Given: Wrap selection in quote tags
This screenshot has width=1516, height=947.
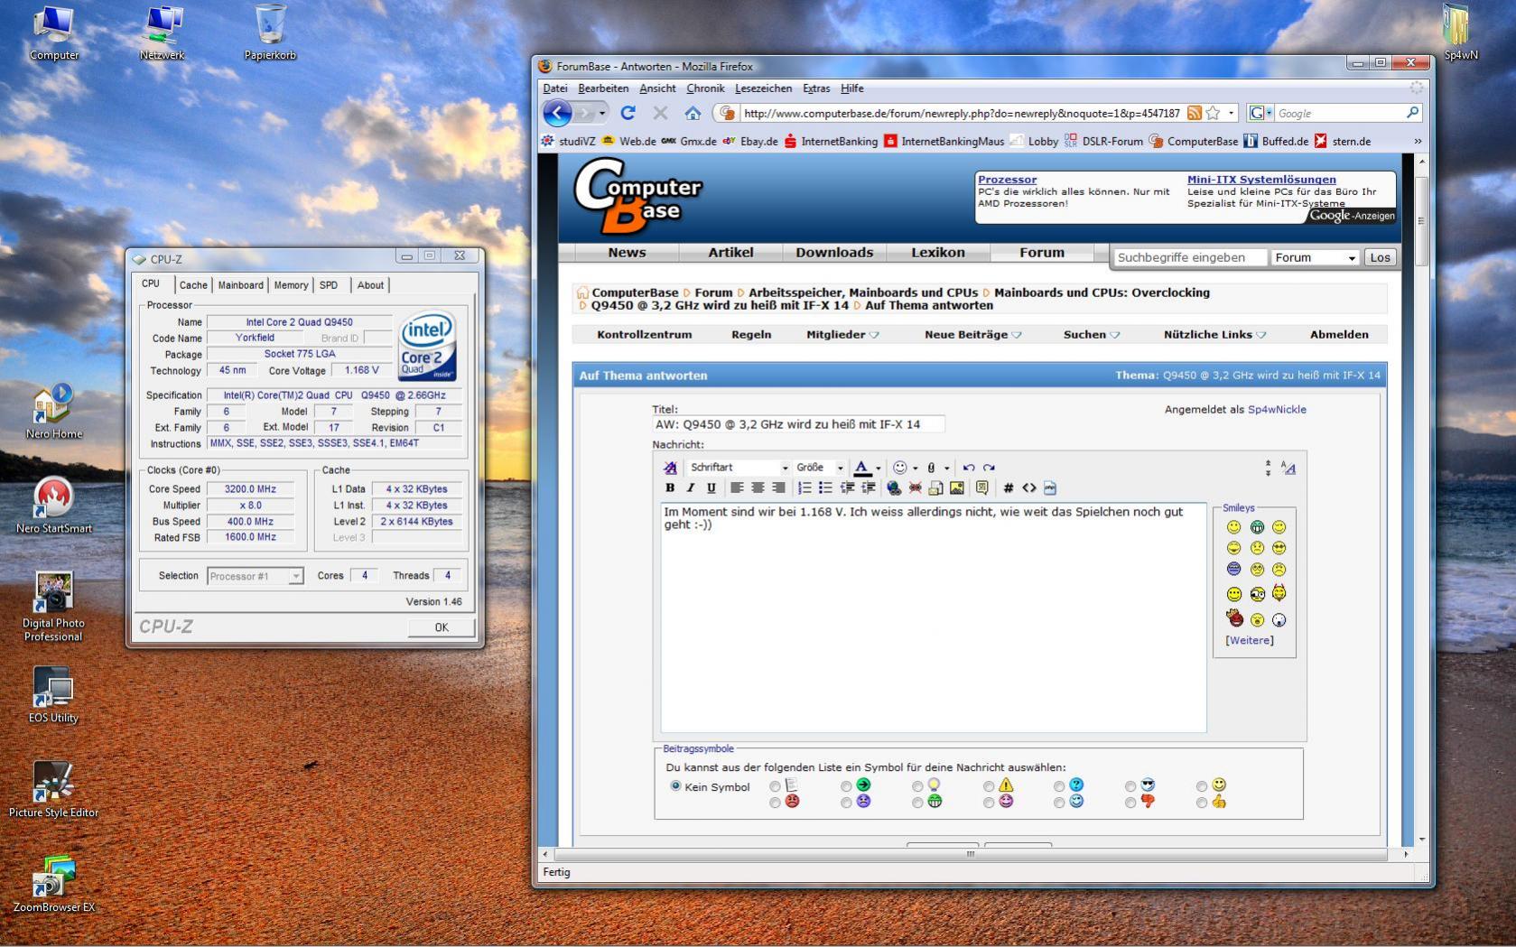Looking at the screenshot, I should pos(982,488).
